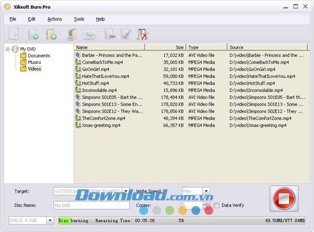
Task: Click the red Stop burning button
Action: click(284, 199)
